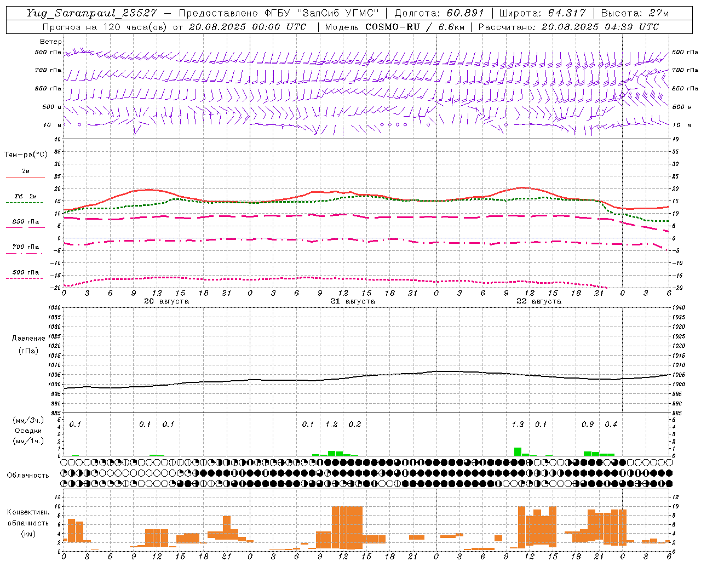Image resolution: width=701 pixels, height=561 pixels.
Task: Click the tallest green precipitation bar on 22 августа
Action: pyautogui.click(x=518, y=452)
